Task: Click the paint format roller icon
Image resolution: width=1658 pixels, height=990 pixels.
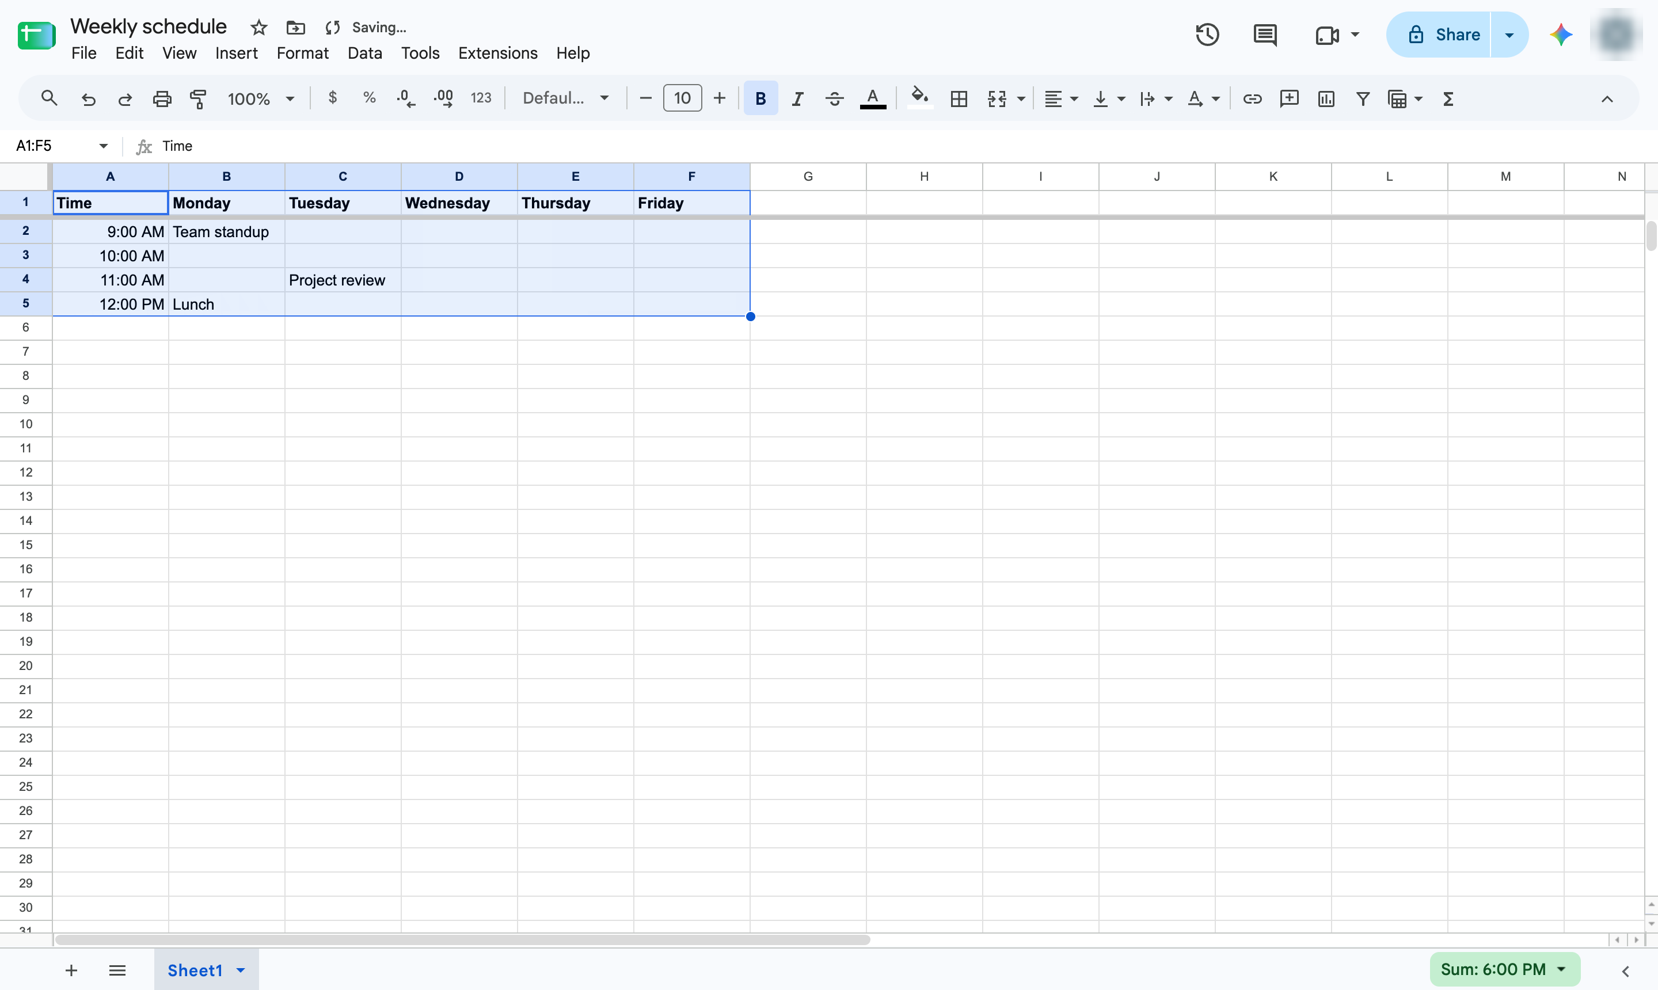Action: 198,99
